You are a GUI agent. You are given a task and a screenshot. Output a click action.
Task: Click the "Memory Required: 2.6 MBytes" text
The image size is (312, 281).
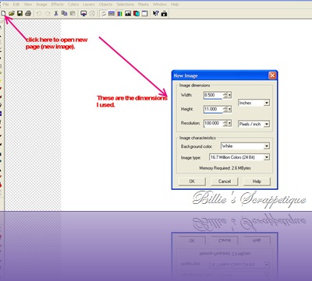[225, 168]
